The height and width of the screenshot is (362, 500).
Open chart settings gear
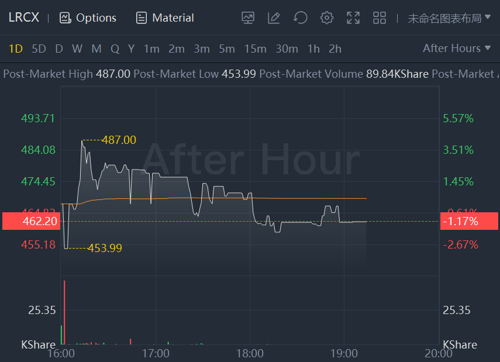[x=327, y=18]
